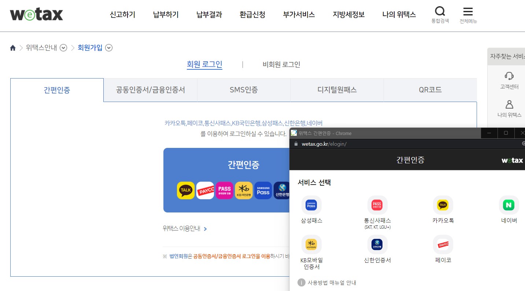
Task: Click the wetax logo in the popup header
Action: 512,160
